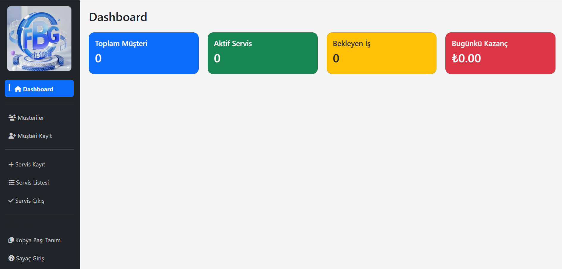562x269 pixels.
Task: Click the add-user icon for Müşteri Kayıt
Action: click(x=12, y=136)
